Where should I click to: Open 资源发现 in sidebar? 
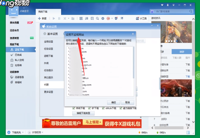click(14, 38)
